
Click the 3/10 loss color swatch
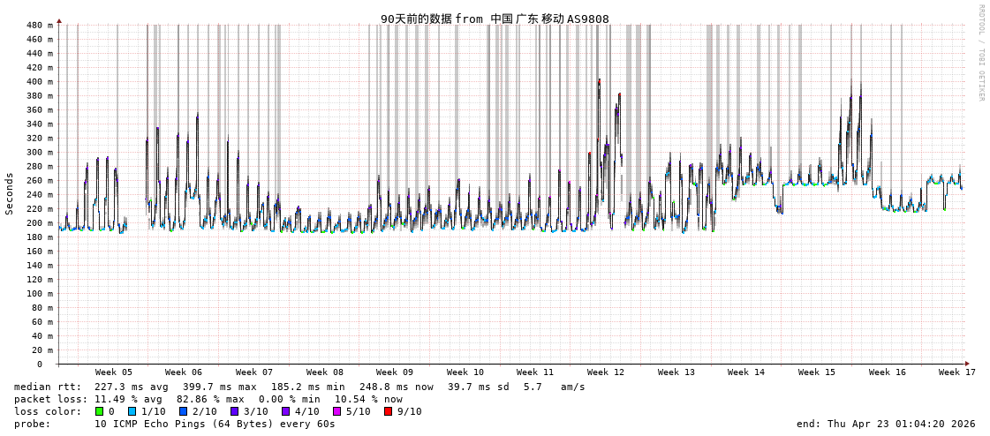234,411
